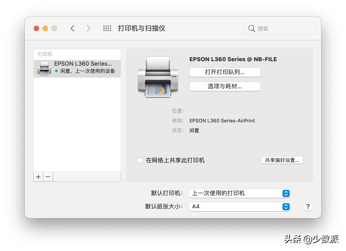Screen dimensions: 346x251
Task: Click 默认纸张大小 label
Action: coord(164,207)
